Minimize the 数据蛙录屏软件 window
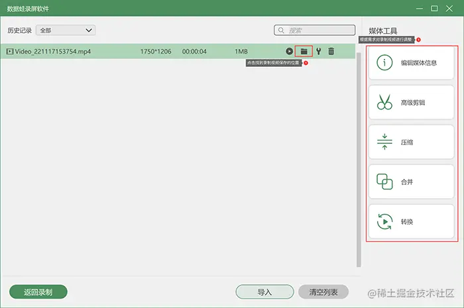Image resolution: width=464 pixels, height=308 pixels. [x=420, y=9]
